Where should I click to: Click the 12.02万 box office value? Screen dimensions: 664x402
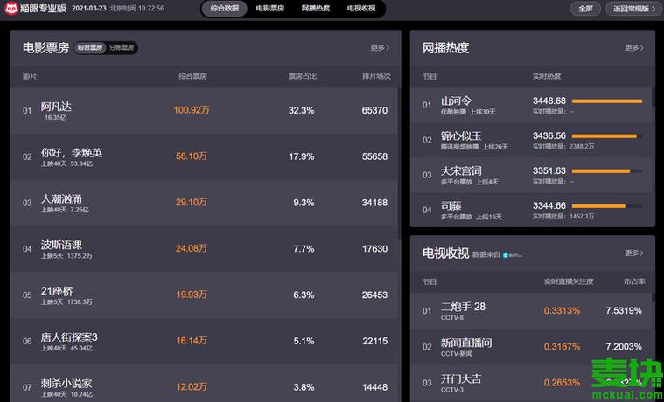(x=192, y=387)
